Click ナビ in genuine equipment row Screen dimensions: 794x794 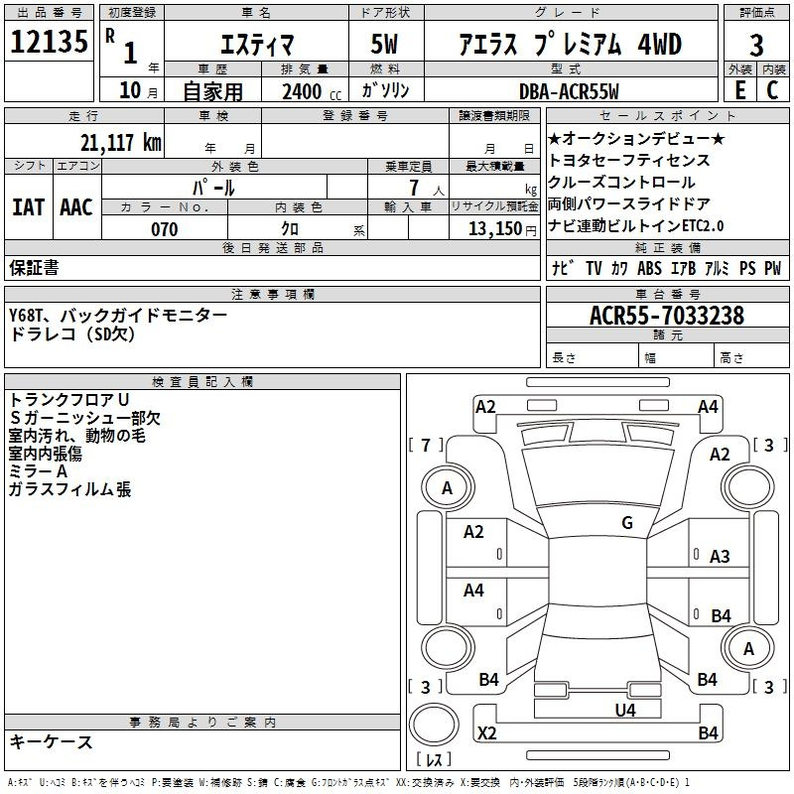[x=563, y=268]
